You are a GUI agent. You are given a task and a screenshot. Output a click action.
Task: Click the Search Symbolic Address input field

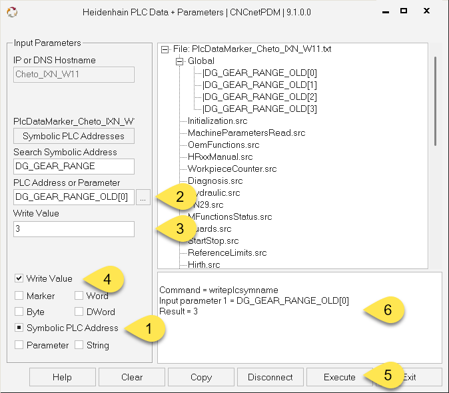click(x=73, y=167)
